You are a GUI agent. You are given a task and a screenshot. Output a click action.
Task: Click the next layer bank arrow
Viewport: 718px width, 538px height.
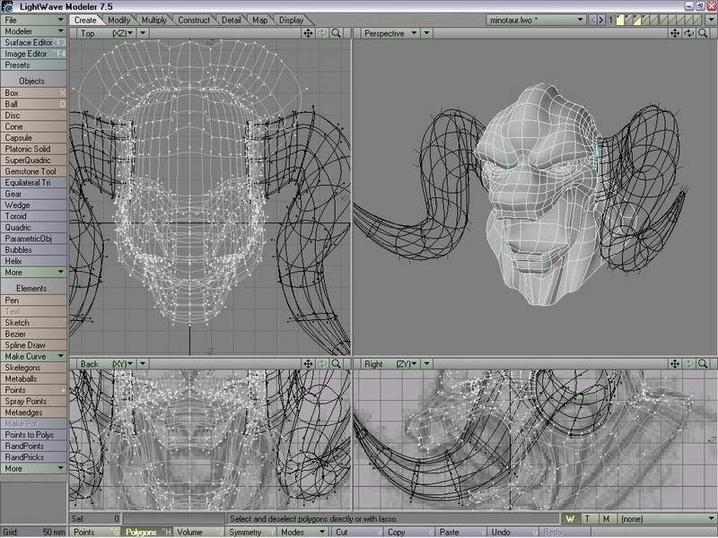[601, 20]
